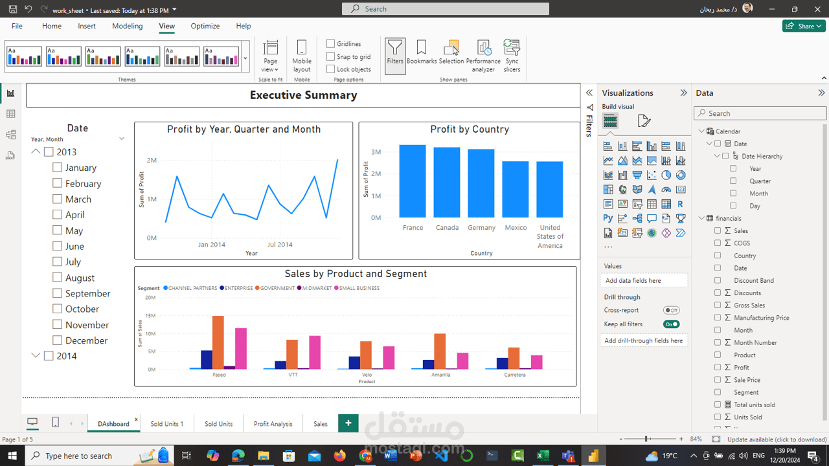Viewport: 829px width, 466px height.
Task: Collapse the 2013 group in the Date slicer
Action: click(36, 151)
